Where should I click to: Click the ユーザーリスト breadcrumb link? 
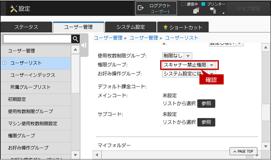[x=182, y=38]
